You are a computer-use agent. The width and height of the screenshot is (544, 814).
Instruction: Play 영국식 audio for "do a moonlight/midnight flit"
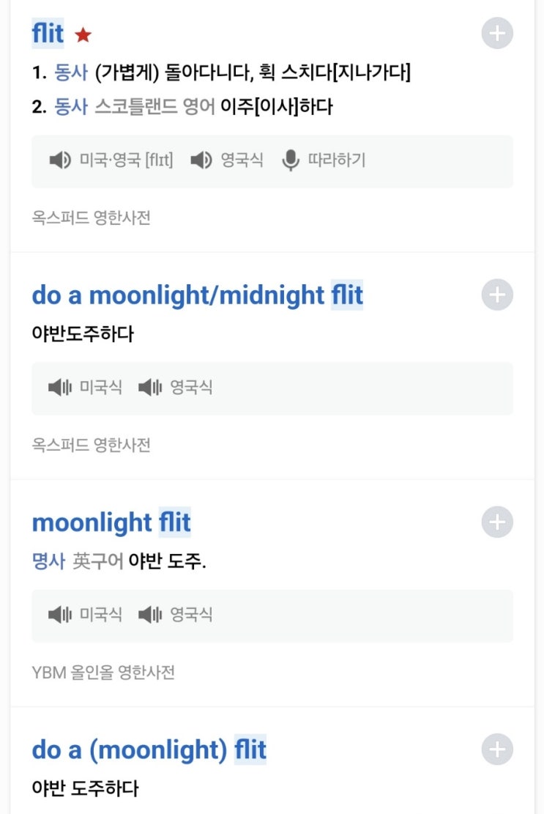click(150, 388)
